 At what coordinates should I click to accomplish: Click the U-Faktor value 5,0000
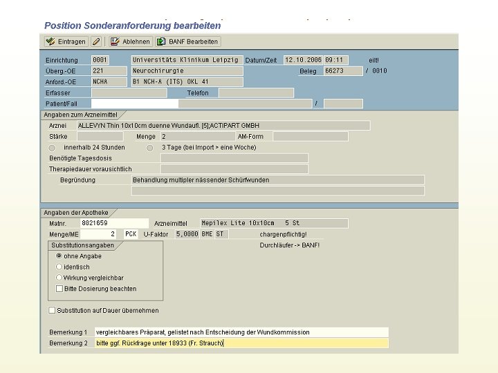(187, 234)
